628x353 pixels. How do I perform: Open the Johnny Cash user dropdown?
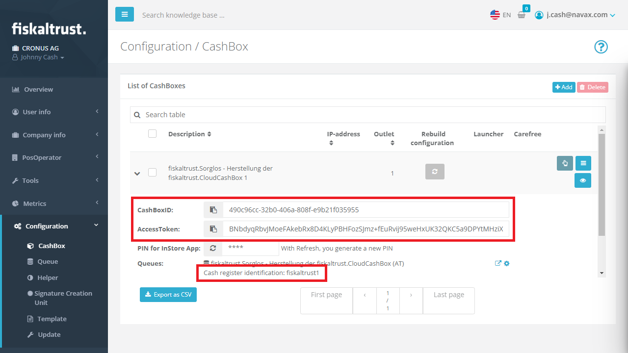pos(38,57)
